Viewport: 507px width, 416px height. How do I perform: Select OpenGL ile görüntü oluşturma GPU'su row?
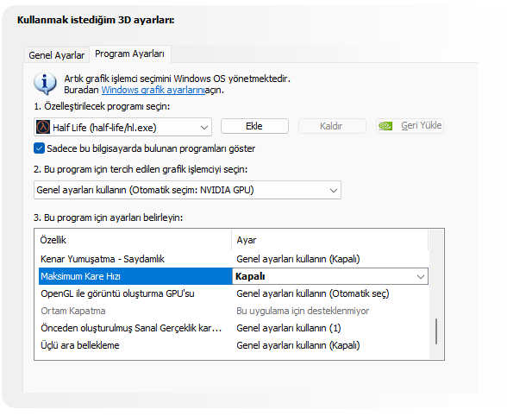pos(233,293)
